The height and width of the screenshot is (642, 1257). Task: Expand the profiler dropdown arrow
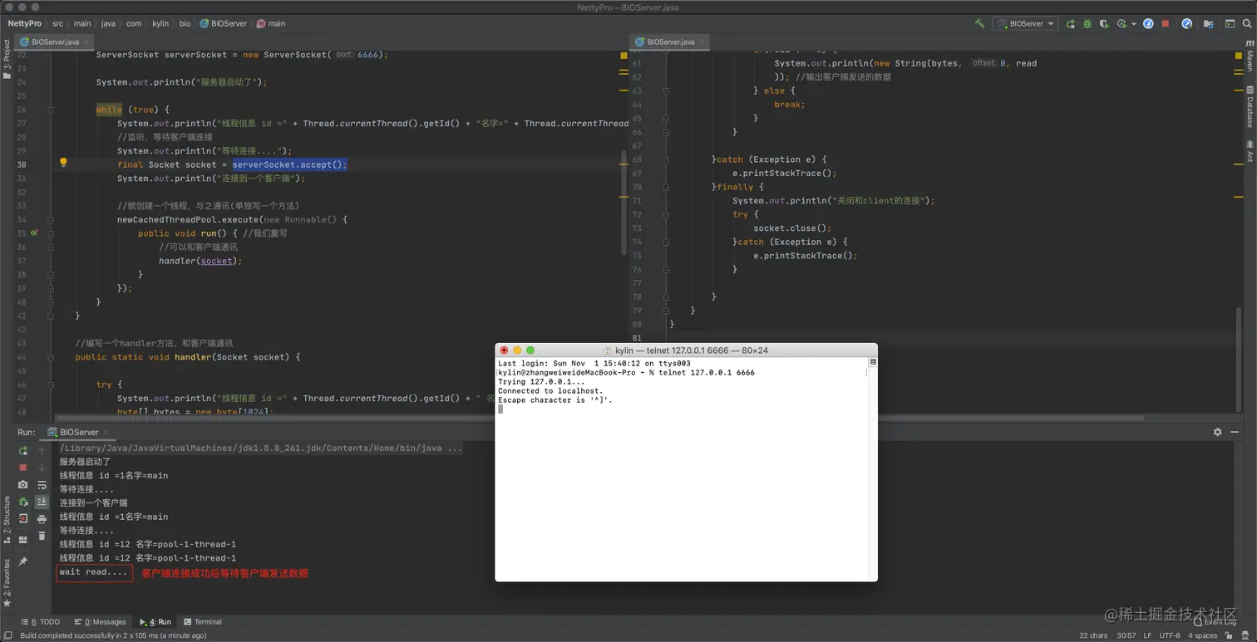coord(1132,24)
